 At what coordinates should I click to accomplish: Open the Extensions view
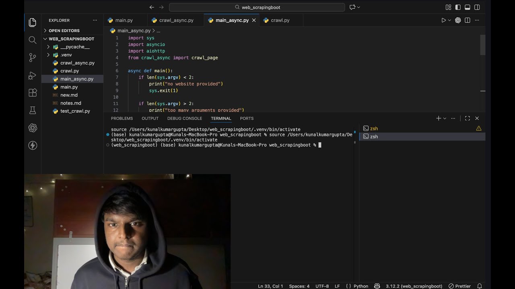point(33,93)
